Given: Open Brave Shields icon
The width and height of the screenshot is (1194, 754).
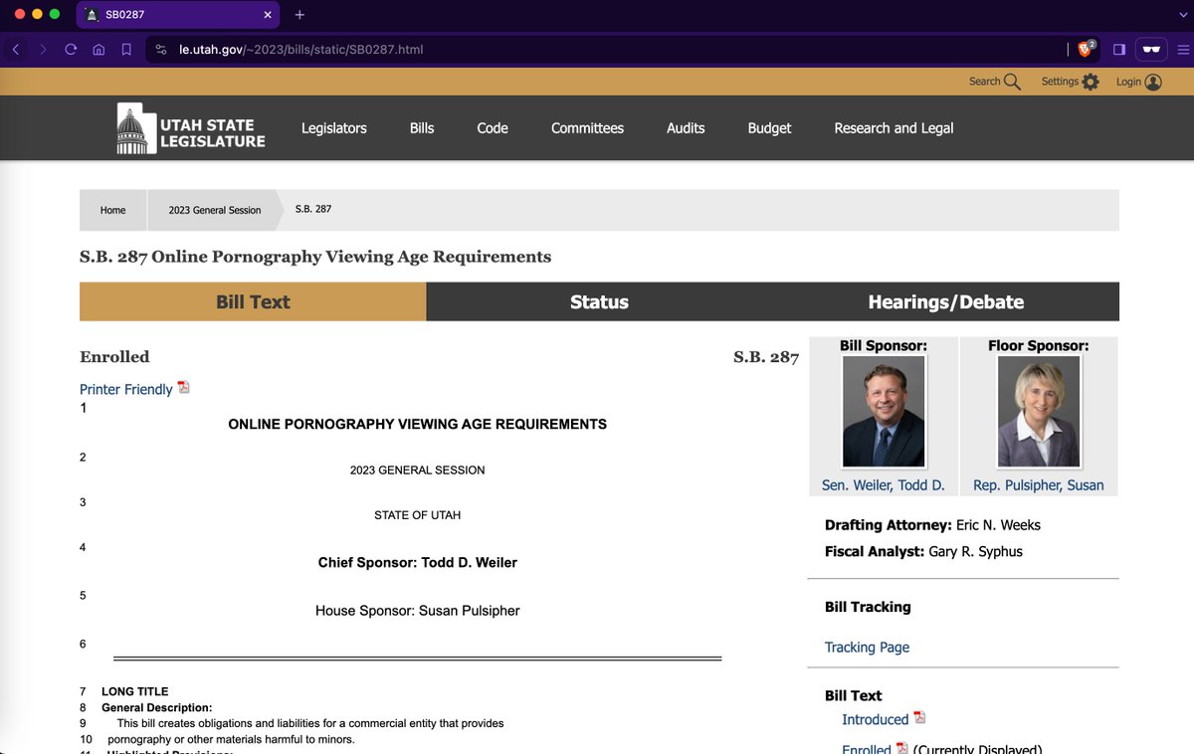Looking at the screenshot, I should click(x=1087, y=49).
